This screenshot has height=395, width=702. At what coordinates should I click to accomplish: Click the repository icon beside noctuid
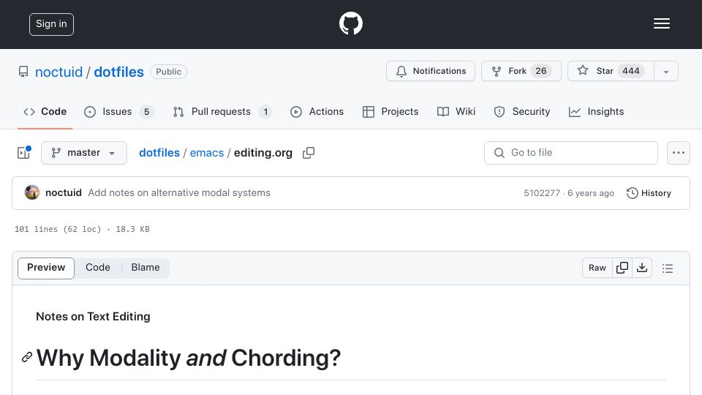point(23,72)
